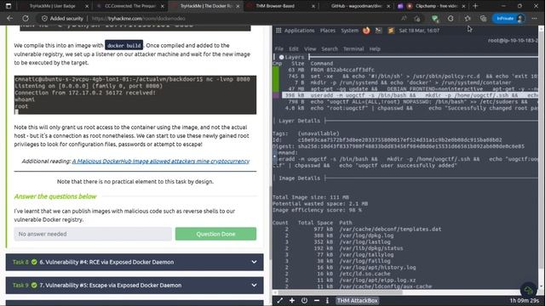Image resolution: width=545 pixels, height=306 pixels.
Task: Open the Collections icon
Action: (x=483, y=19)
